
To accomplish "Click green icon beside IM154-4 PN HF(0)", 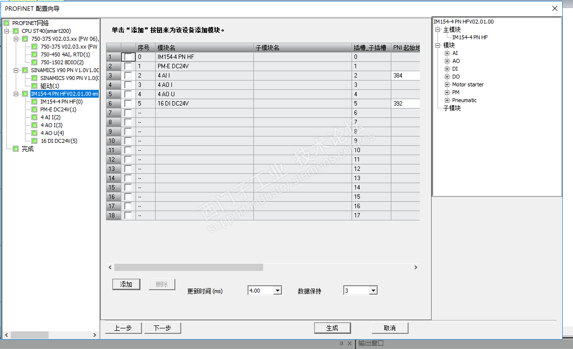I will click(x=34, y=102).
